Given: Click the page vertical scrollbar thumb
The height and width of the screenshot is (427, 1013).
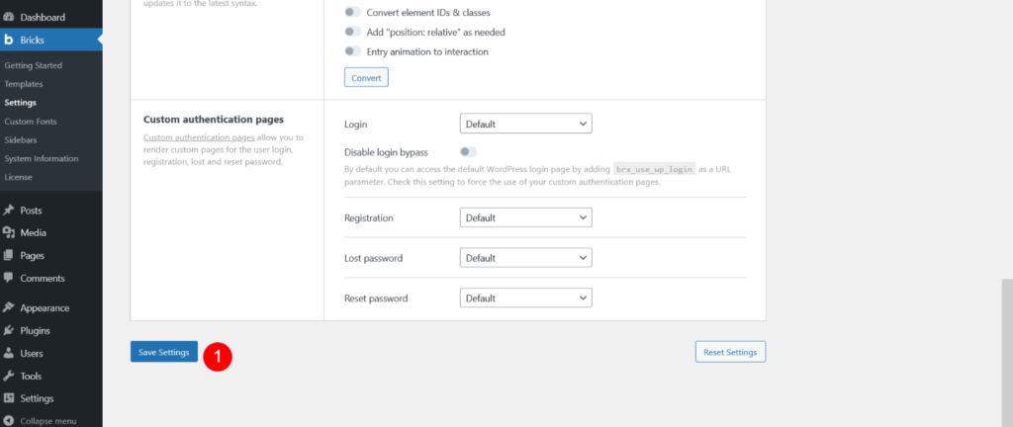Looking at the screenshot, I should [1007, 352].
